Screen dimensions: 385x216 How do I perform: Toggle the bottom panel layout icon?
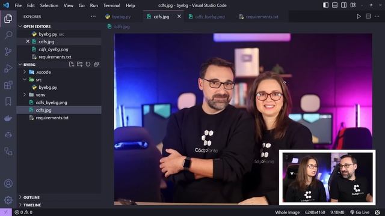[x=334, y=5]
